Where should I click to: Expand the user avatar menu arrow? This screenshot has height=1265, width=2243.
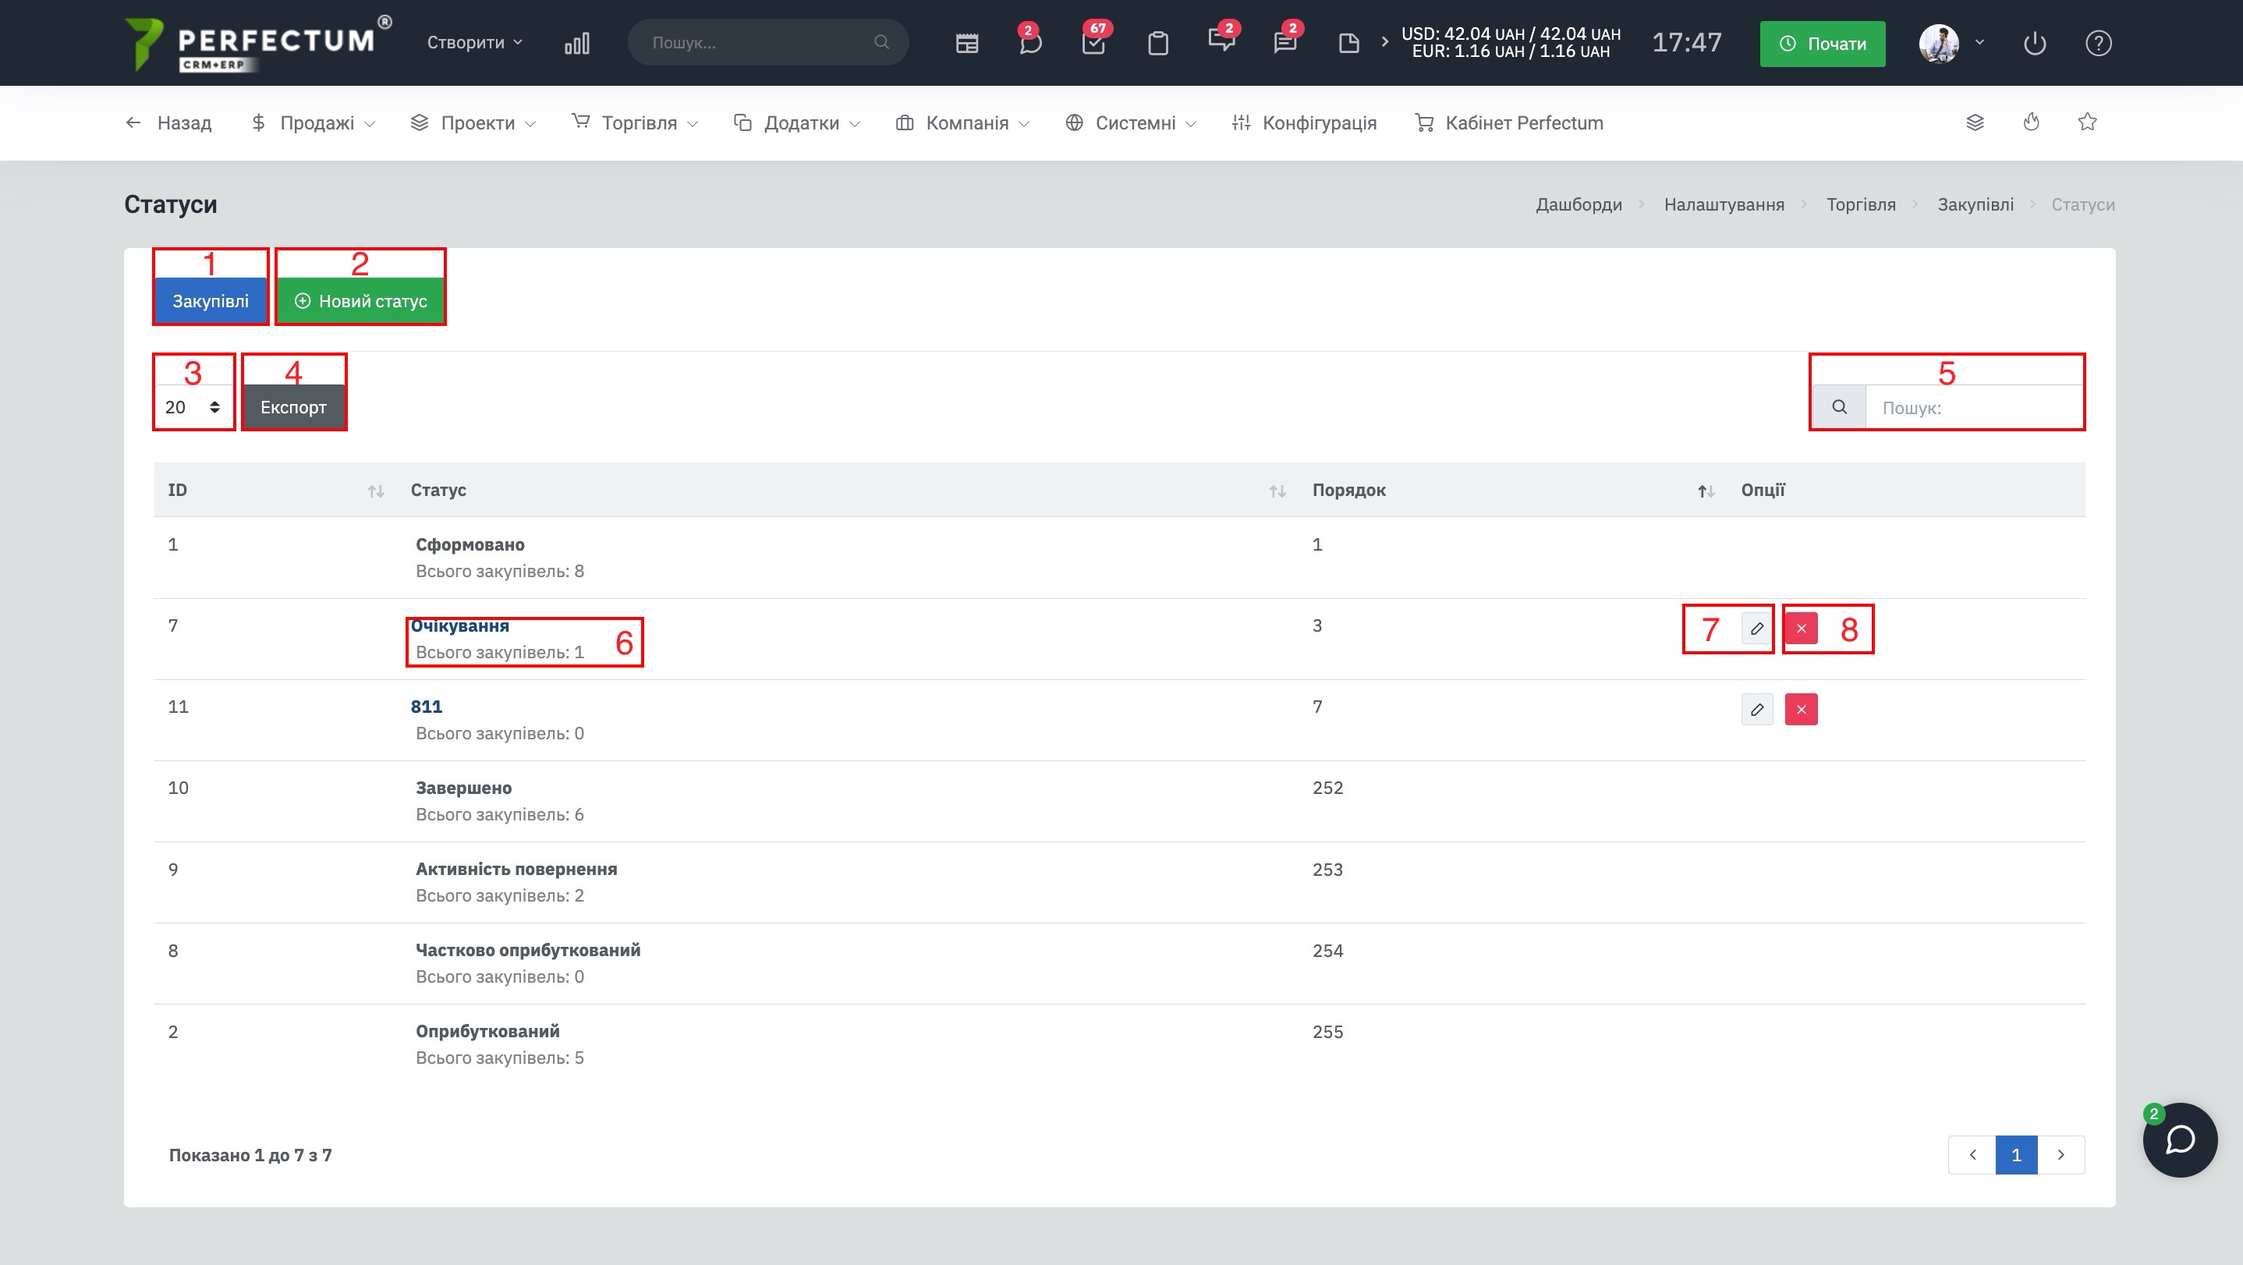[x=1979, y=43]
